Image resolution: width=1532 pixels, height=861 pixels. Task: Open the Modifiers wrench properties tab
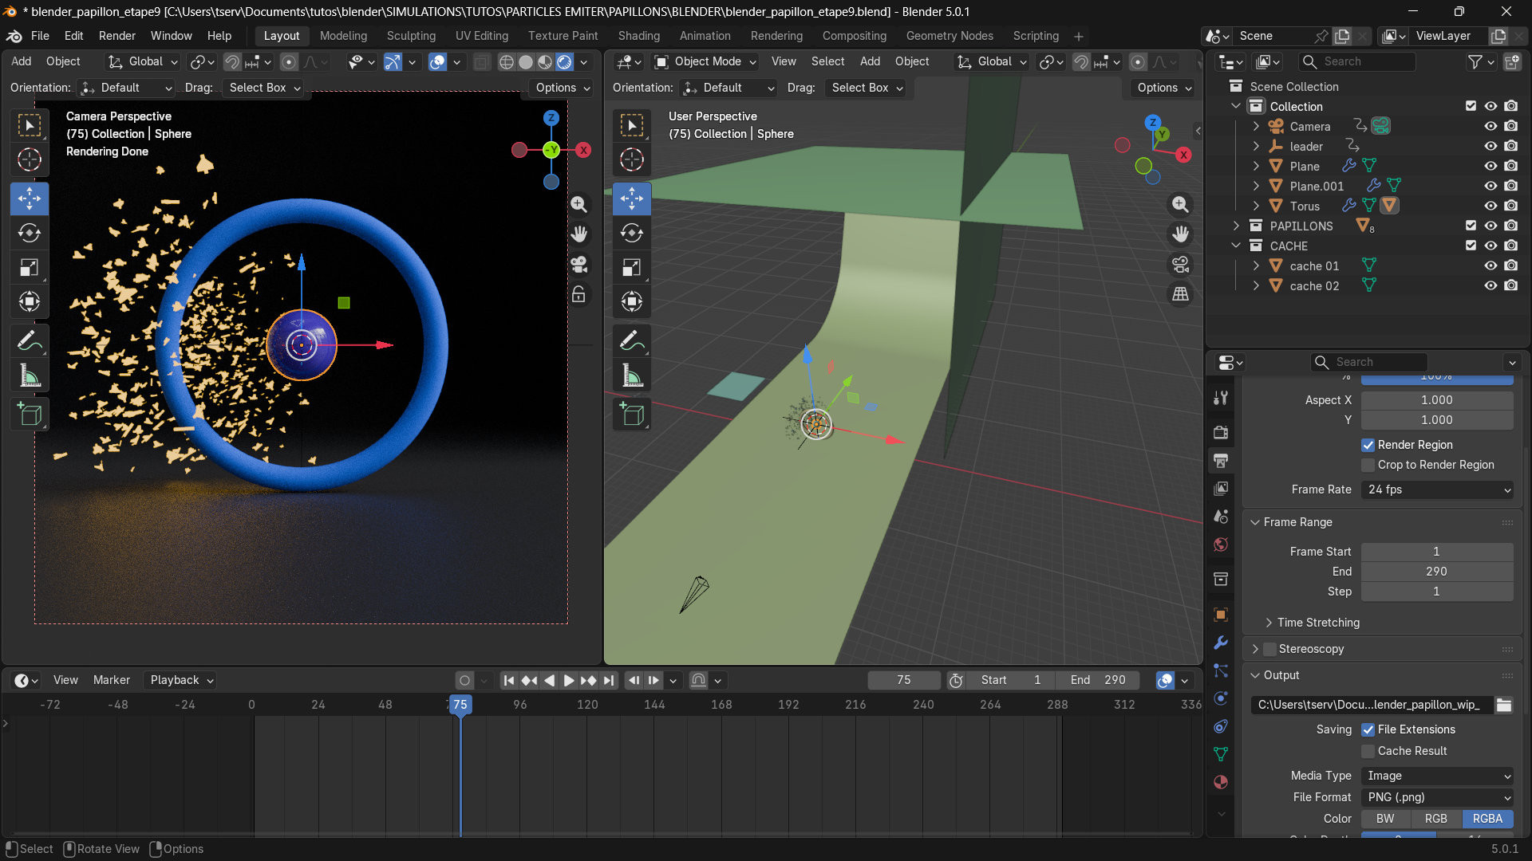1220,643
